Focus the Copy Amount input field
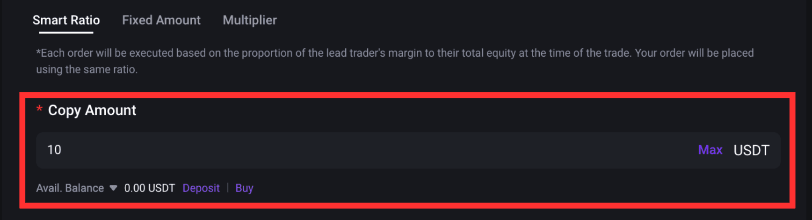The height and width of the screenshot is (220, 812). click(408, 150)
